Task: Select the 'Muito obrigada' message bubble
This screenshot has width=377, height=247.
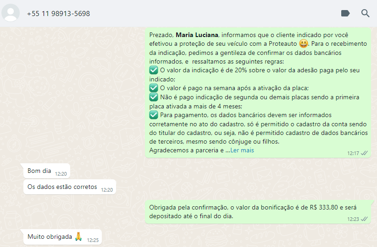Action: 62,237
